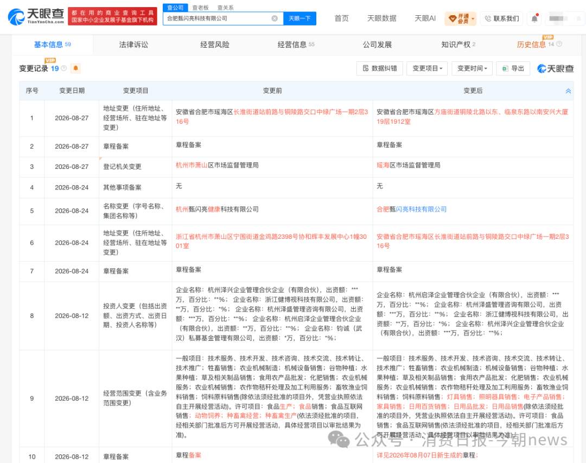Image resolution: width=586 pixels, height=463 pixels.
Task: Open the help icon next to 变更记录 19
Action: point(64,68)
